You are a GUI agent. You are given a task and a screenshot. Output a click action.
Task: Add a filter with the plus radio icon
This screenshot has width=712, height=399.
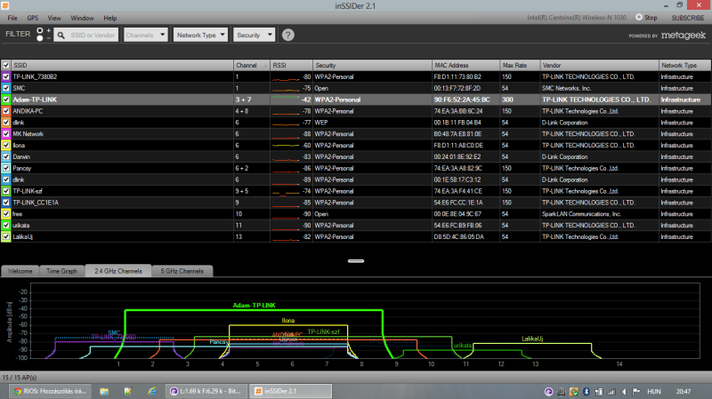(x=40, y=30)
